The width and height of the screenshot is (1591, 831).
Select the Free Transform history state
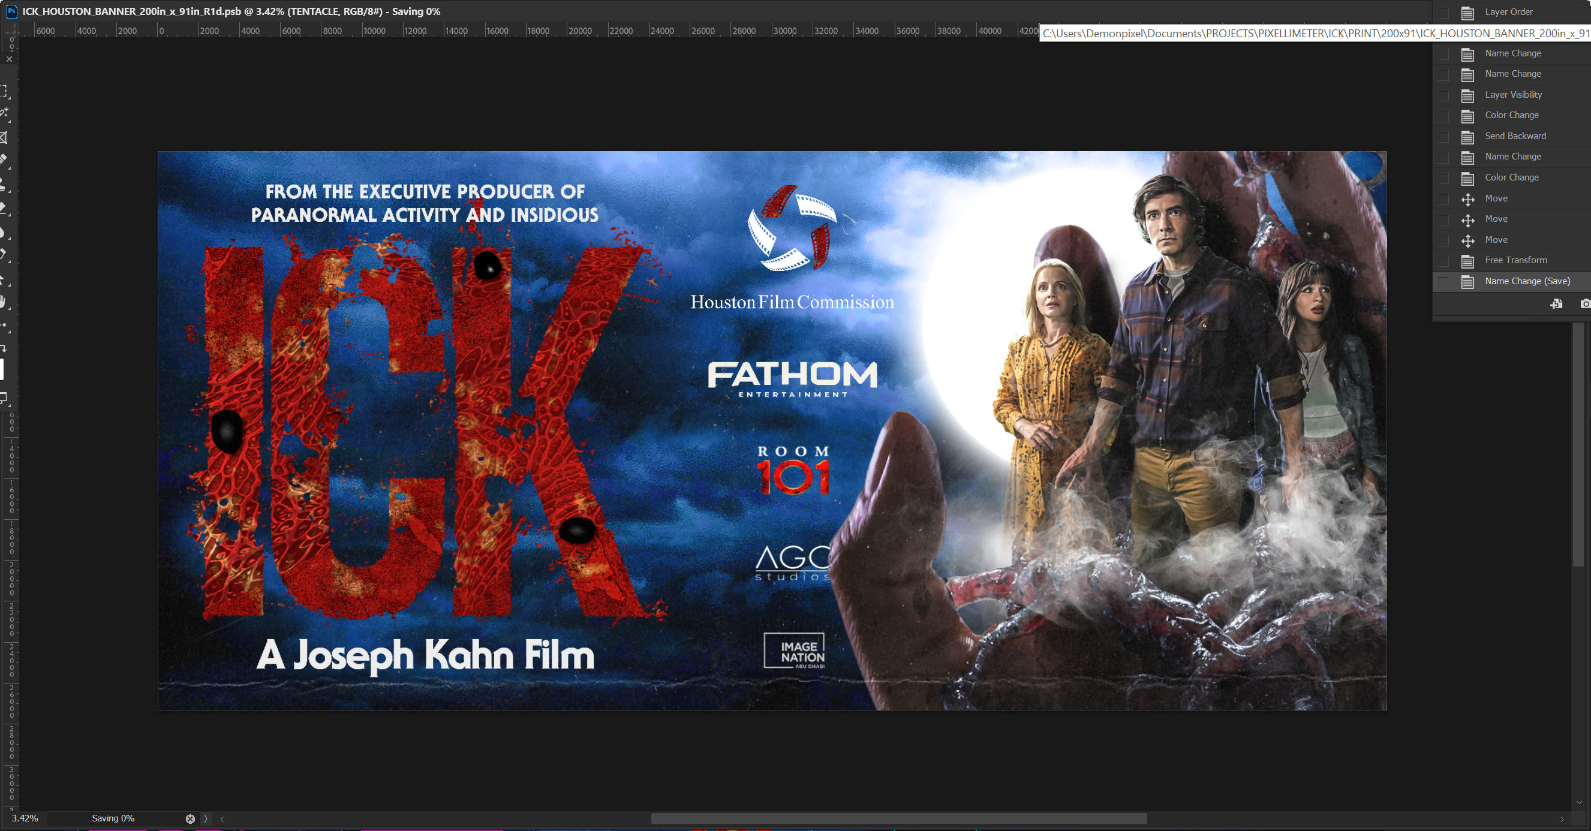1512,260
